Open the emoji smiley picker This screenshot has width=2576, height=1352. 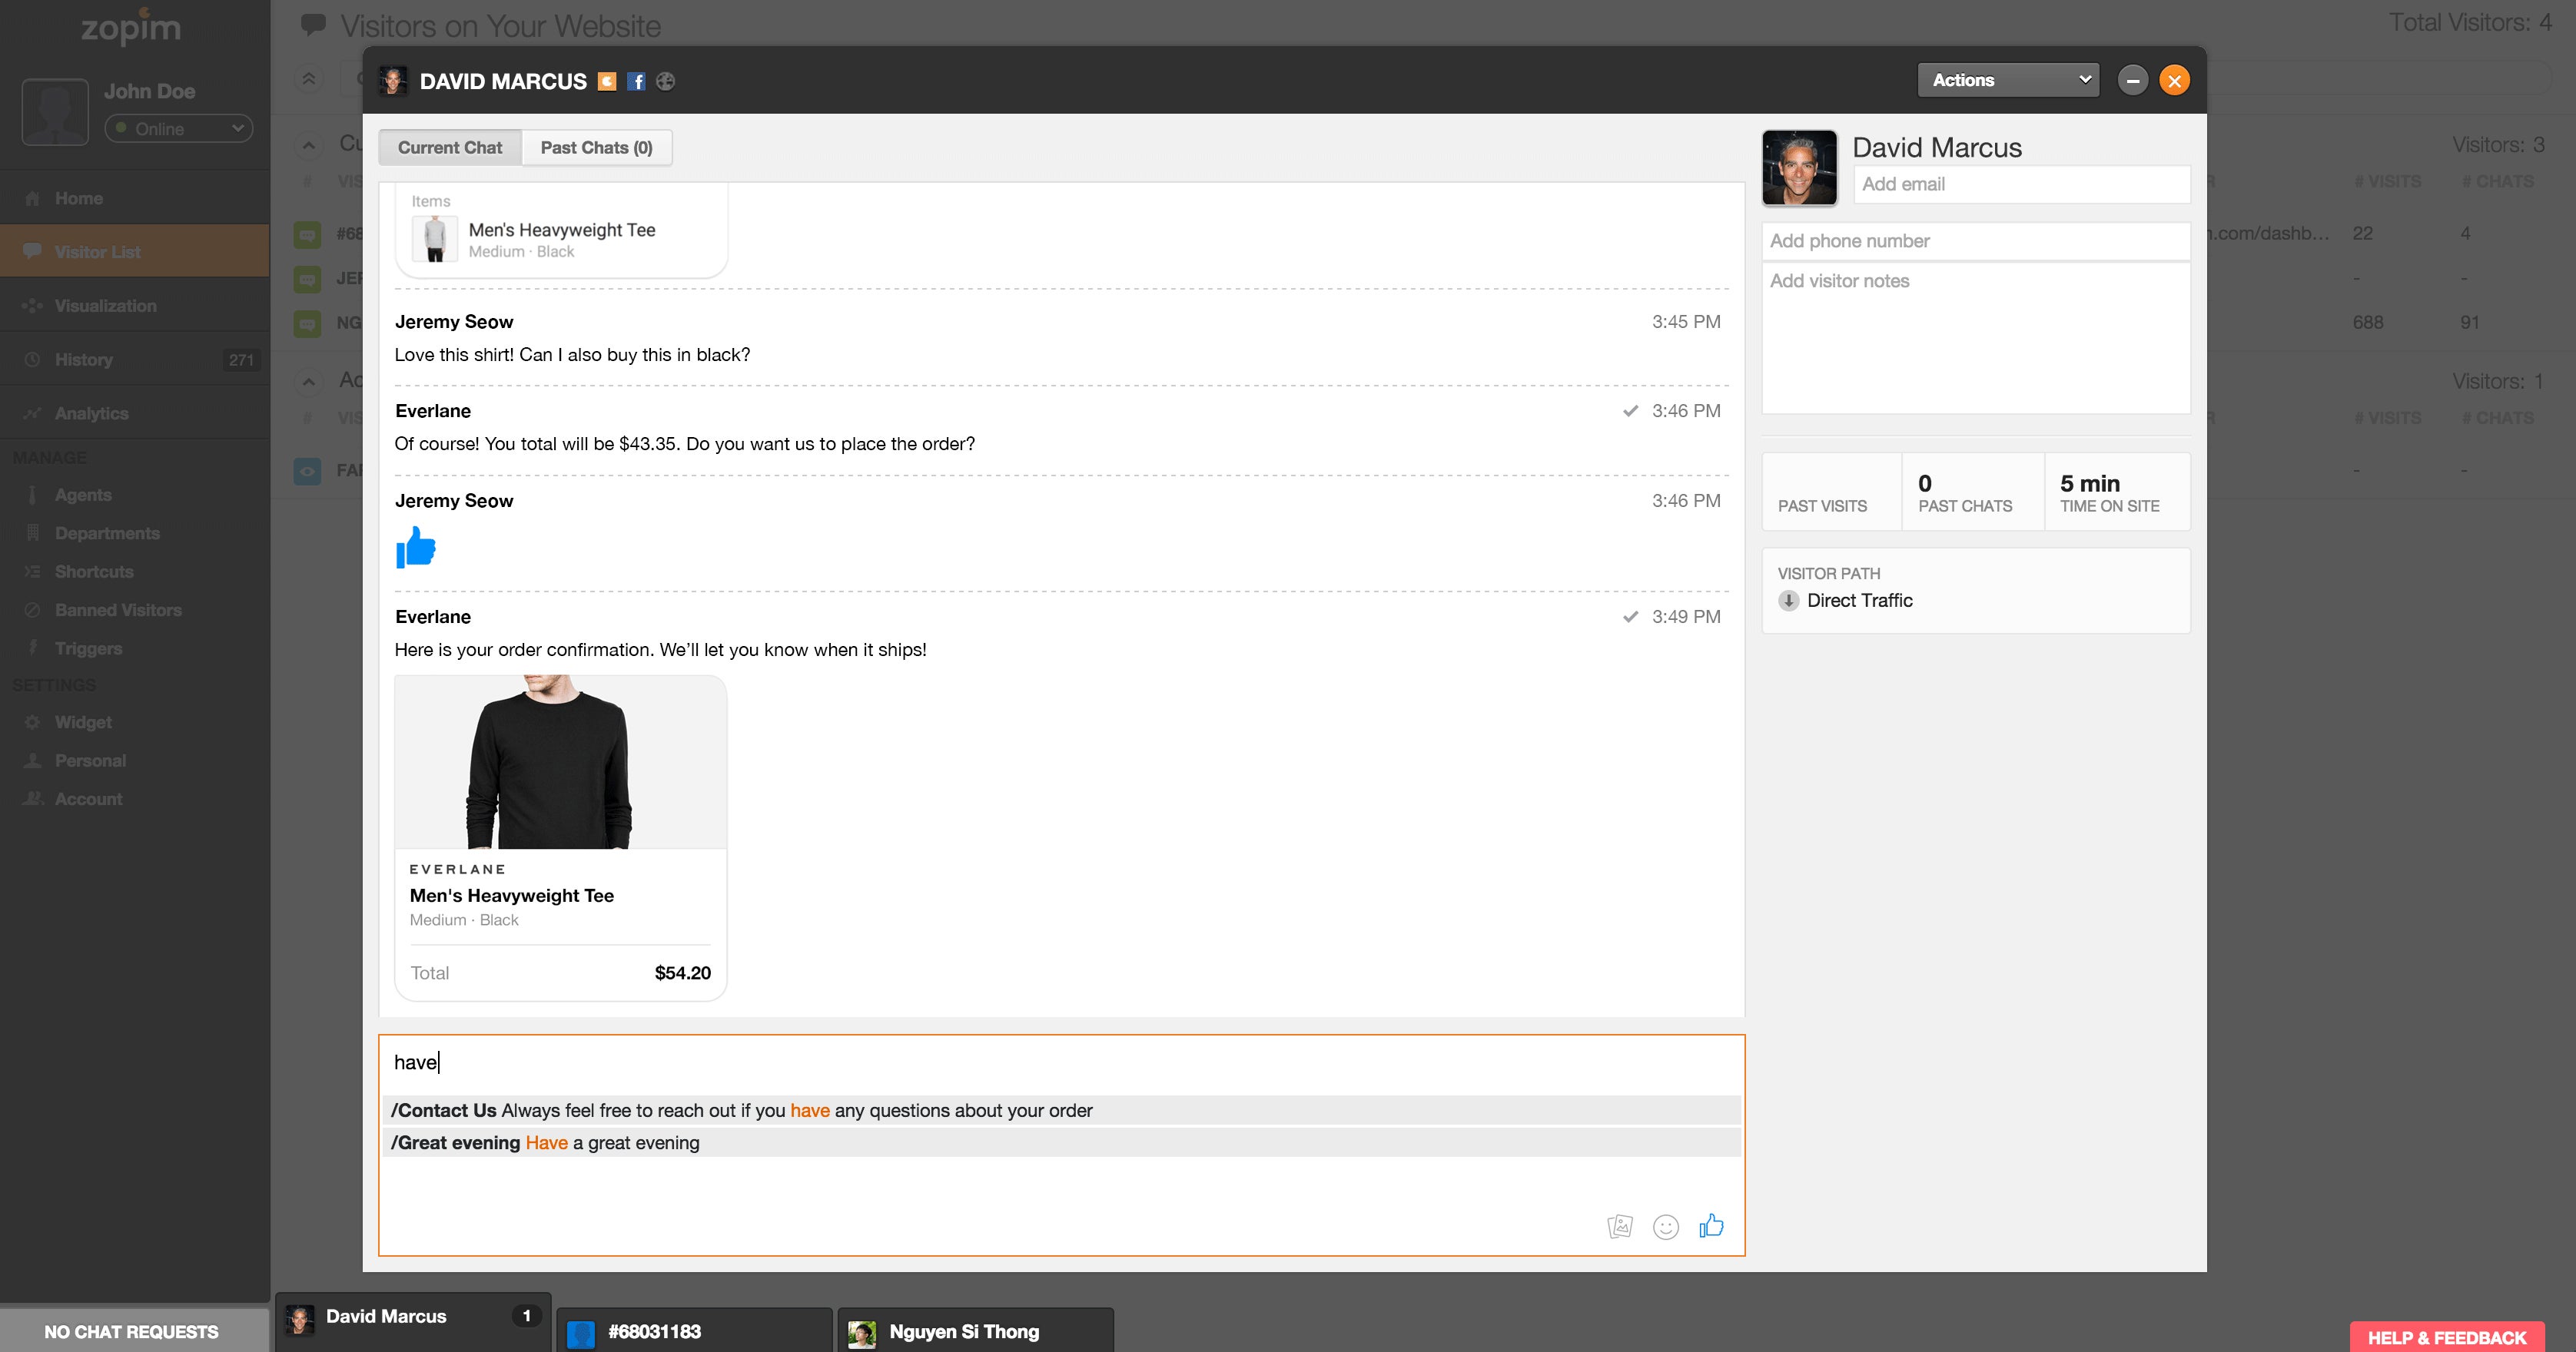(1666, 1226)
